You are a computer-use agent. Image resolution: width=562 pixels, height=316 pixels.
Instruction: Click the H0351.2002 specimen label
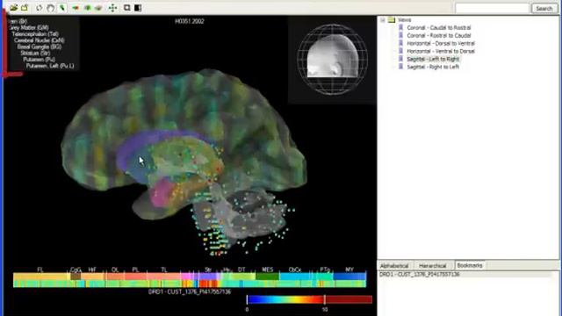point(190,21)
